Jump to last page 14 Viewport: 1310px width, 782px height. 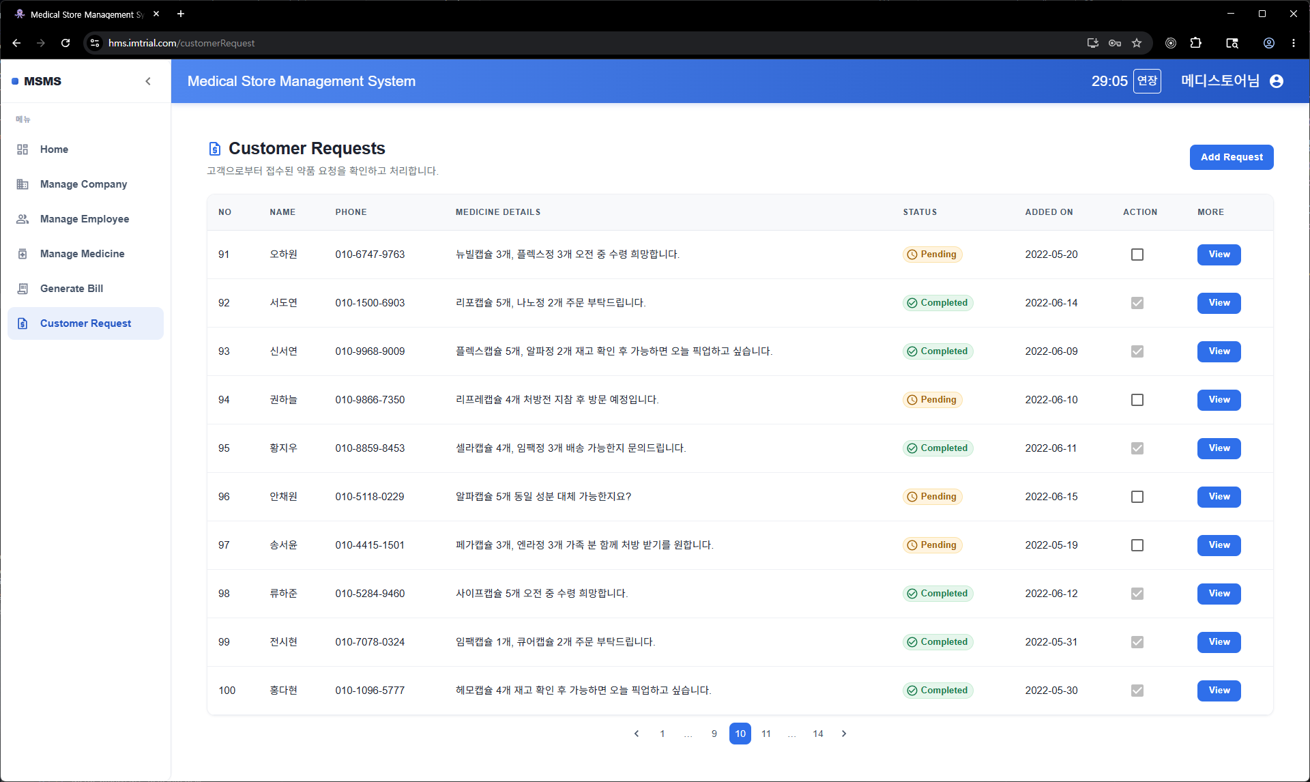(x=818, y=734)
